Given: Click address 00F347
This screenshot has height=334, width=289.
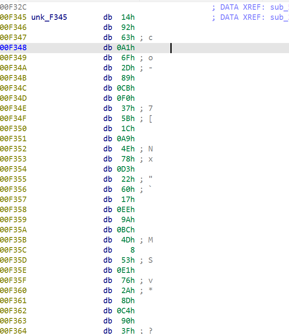Looking at the screenshot, I should pyautogui.click(x=13, y=38).
